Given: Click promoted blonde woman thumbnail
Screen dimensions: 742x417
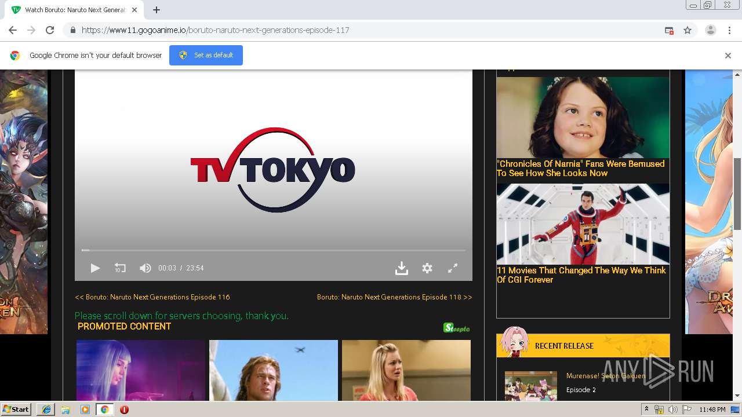Looking at the screenshot, I should 406,371.
